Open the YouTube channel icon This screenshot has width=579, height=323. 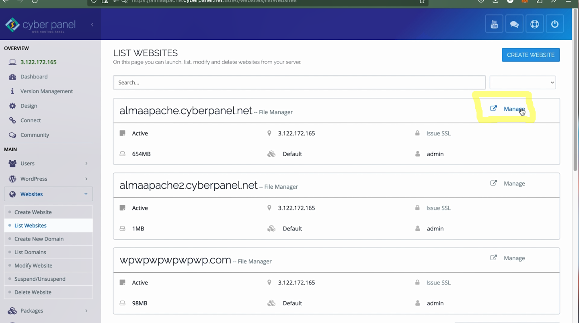point(494,23)
